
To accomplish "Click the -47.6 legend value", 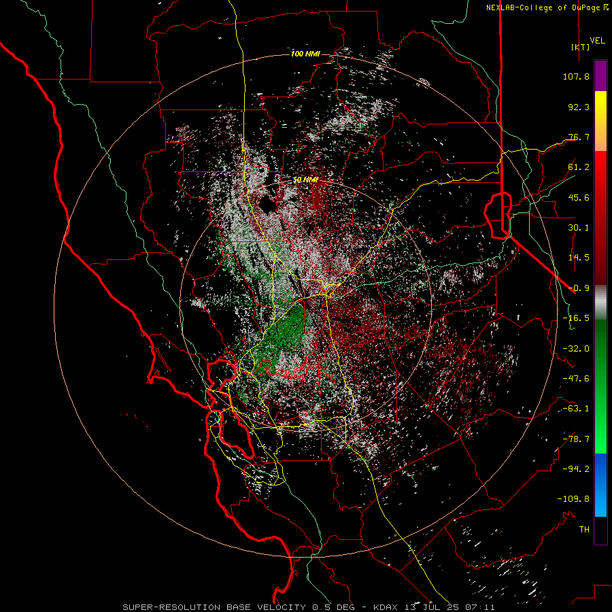I will click(x=576, y=379).
